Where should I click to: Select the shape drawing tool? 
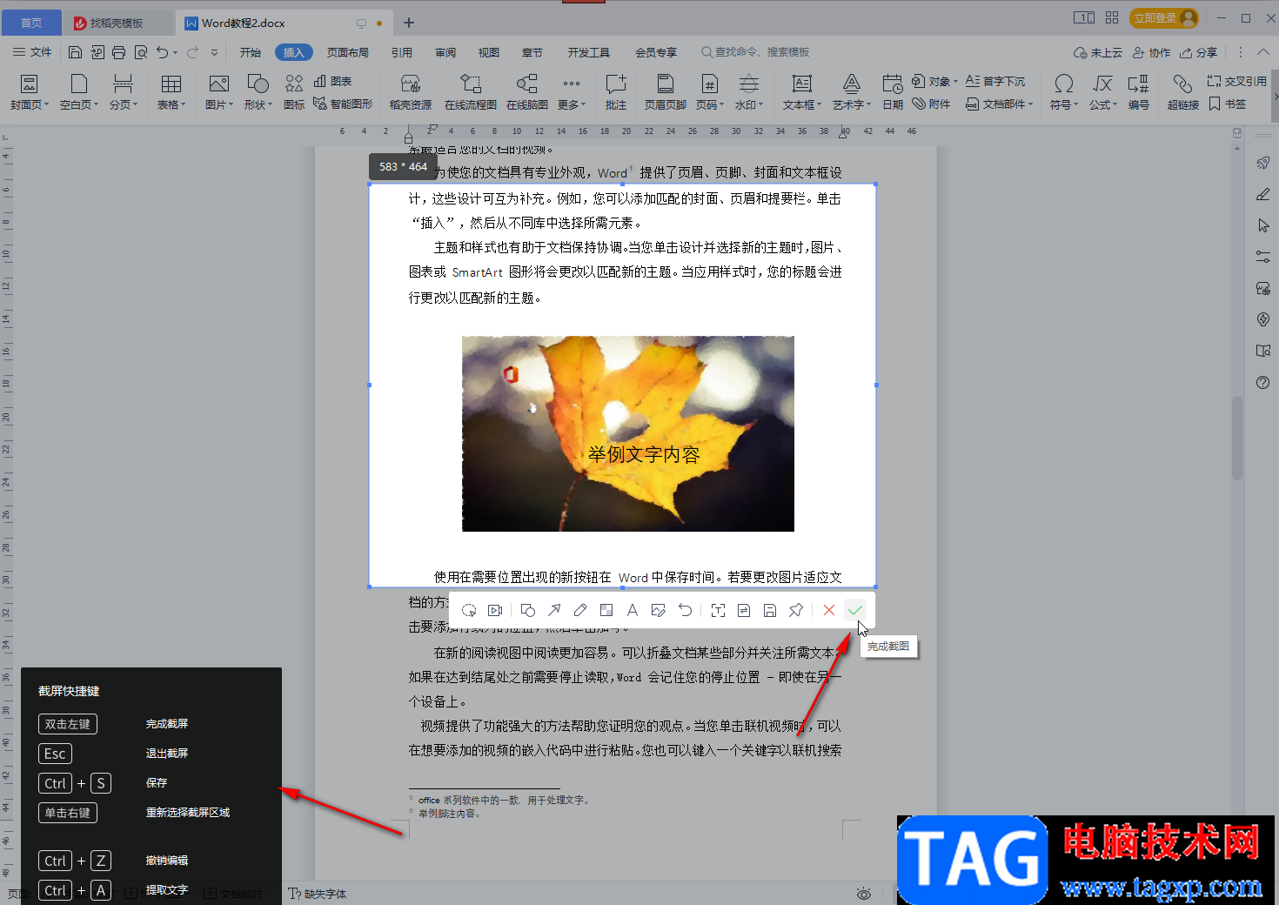click(528, 610)
